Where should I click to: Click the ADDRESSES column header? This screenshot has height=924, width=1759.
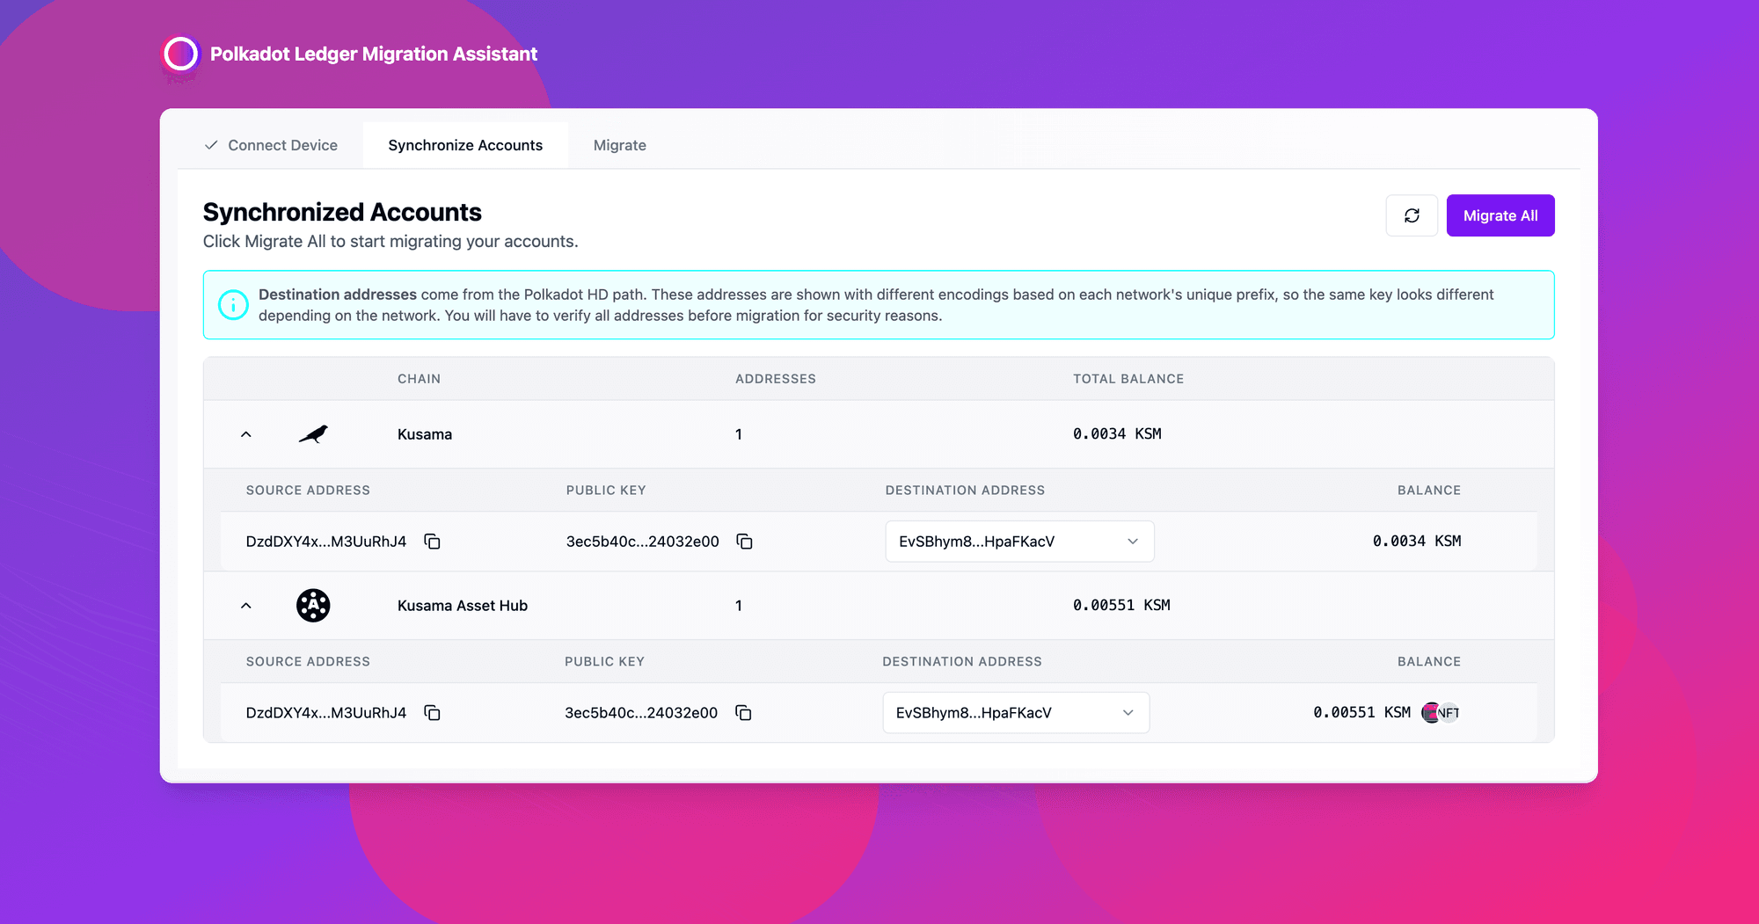click(776, 379)
